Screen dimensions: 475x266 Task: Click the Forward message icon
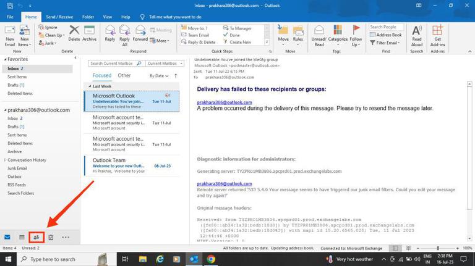pyautogui.click(x=140, y=33)
